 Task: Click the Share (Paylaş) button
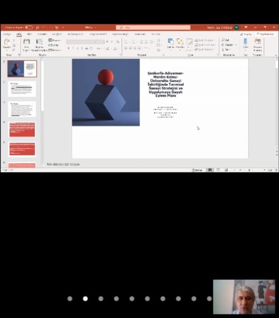pyautogui.click(x=246, y=34)
